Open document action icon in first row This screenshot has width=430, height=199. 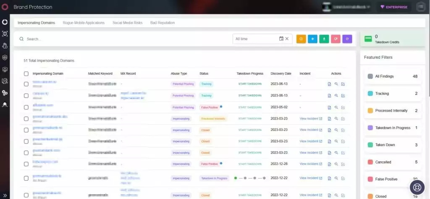329,84
